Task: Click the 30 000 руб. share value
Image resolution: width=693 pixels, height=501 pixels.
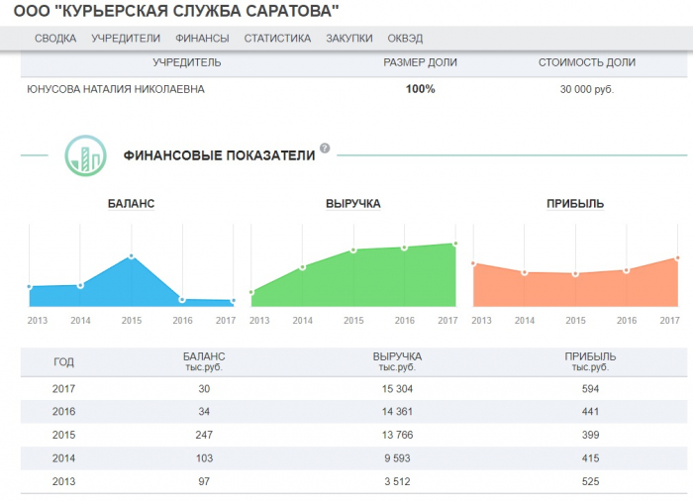Action: coord(587,90)
